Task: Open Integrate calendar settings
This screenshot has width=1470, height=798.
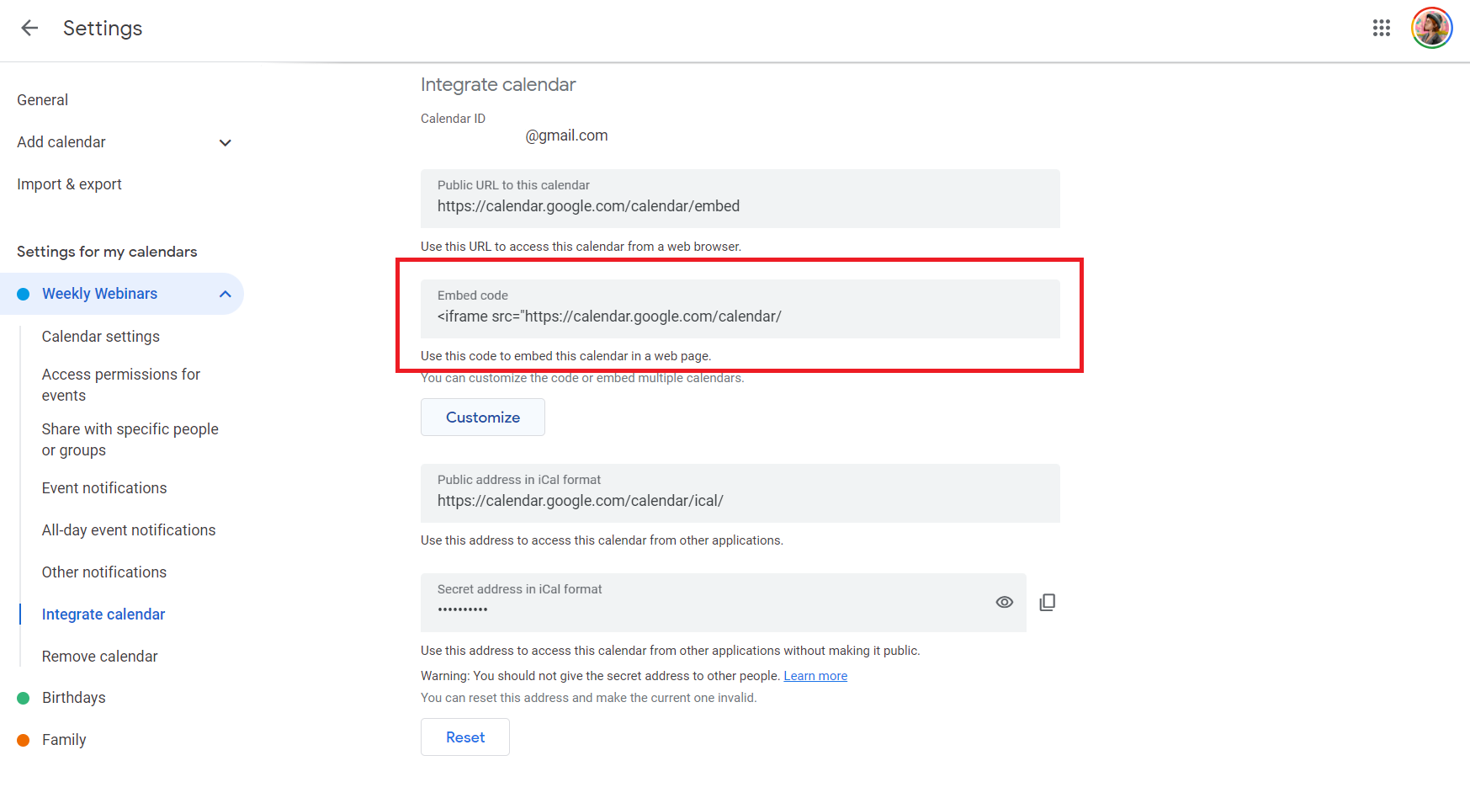Action: [x=103, y=614]
